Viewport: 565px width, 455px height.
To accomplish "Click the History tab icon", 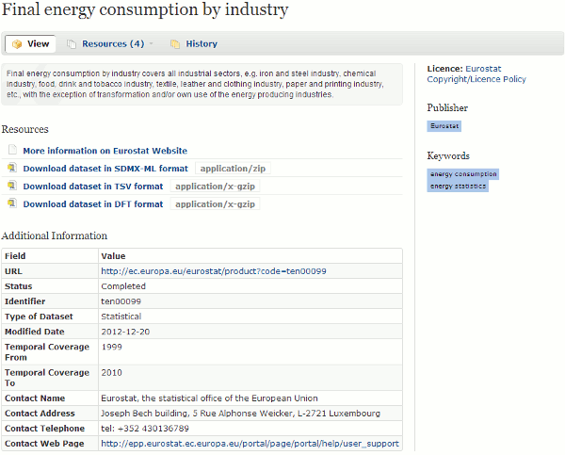I will click(x=175, y=44).
